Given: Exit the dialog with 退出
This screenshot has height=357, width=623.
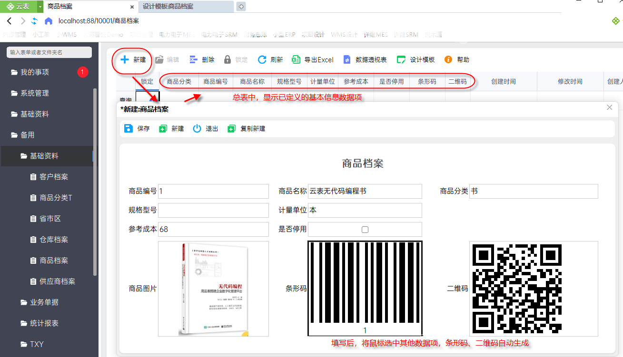Looking at the screenshot, I should (x=206, y=129).
